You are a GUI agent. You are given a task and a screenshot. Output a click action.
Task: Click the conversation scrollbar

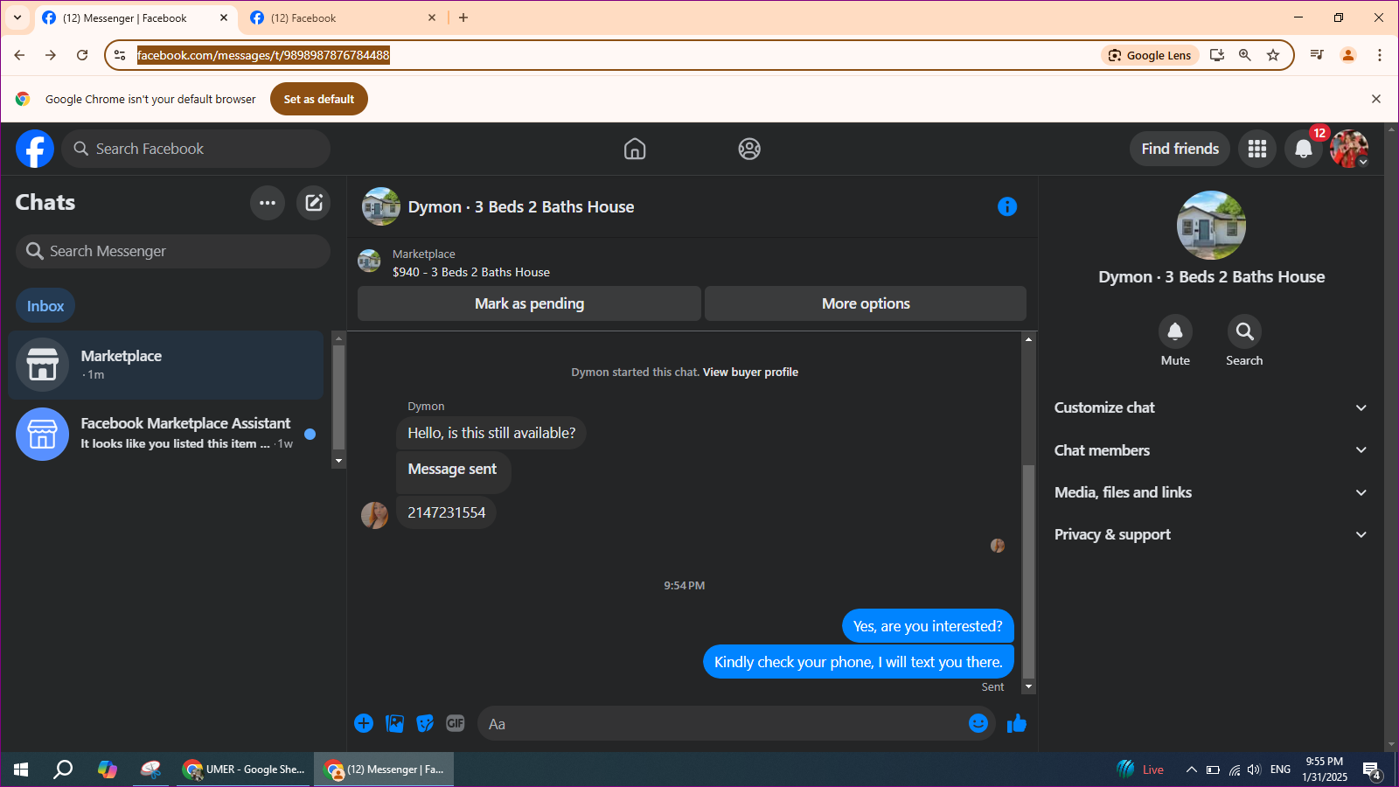point(1029,573)
